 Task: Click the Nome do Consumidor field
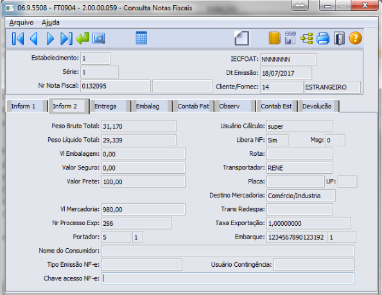coord(228,251)
